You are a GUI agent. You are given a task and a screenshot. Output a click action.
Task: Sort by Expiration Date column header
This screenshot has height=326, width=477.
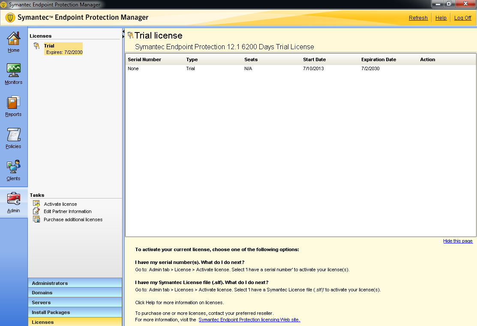coord(379,59)
